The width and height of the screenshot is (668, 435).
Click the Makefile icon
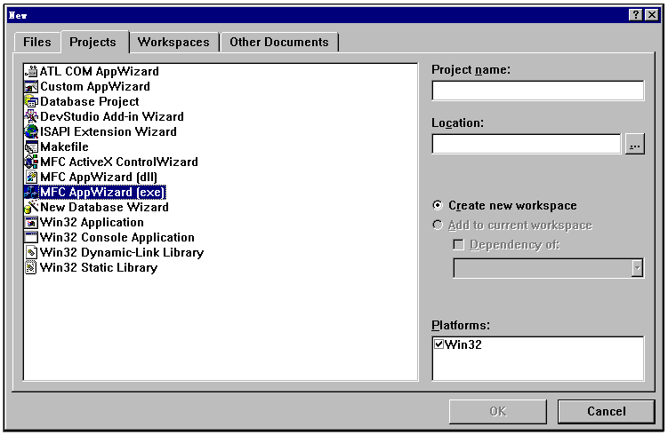[31, 146]
